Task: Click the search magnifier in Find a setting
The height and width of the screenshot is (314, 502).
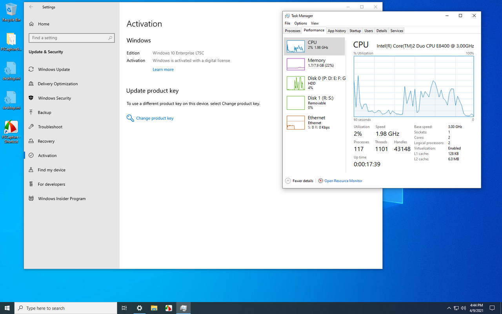Action: pyautogui.click(x=110, y=38)
